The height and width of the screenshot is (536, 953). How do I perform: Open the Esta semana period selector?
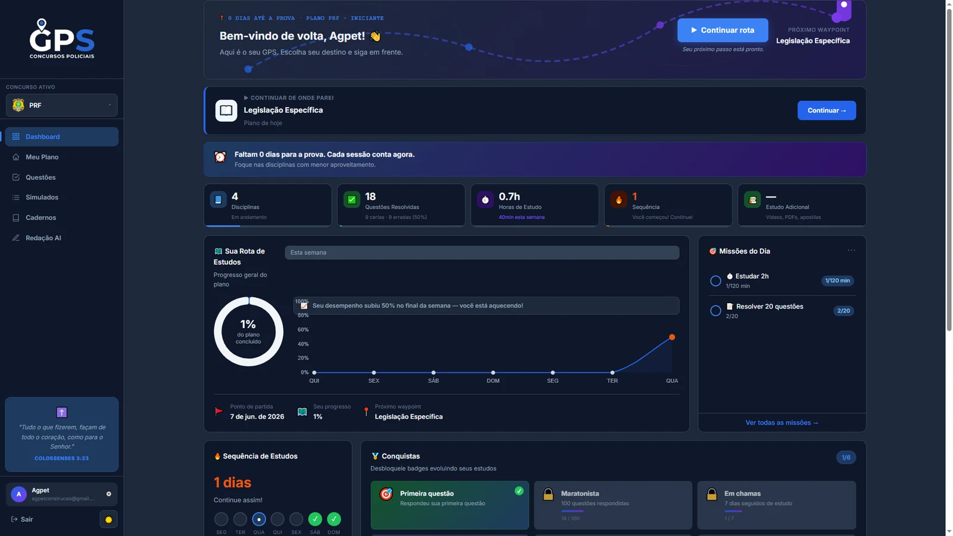click(482, 253)
